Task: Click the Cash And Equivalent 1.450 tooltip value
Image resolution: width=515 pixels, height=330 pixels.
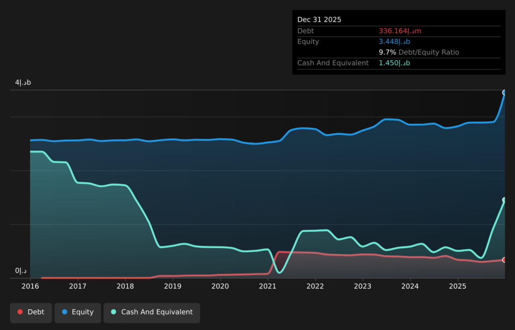Action: tap(394, 63)
